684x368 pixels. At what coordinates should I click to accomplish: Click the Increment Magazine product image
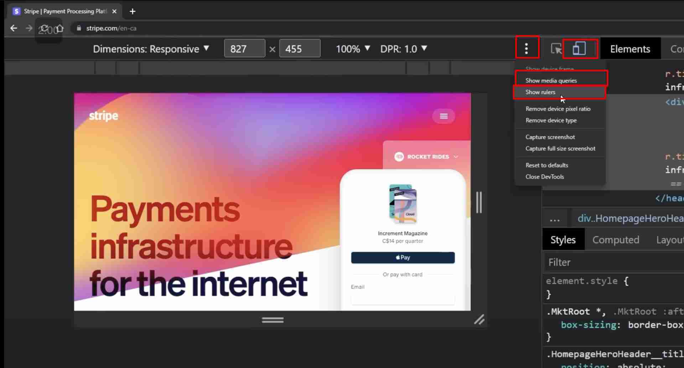pos(403,204)
